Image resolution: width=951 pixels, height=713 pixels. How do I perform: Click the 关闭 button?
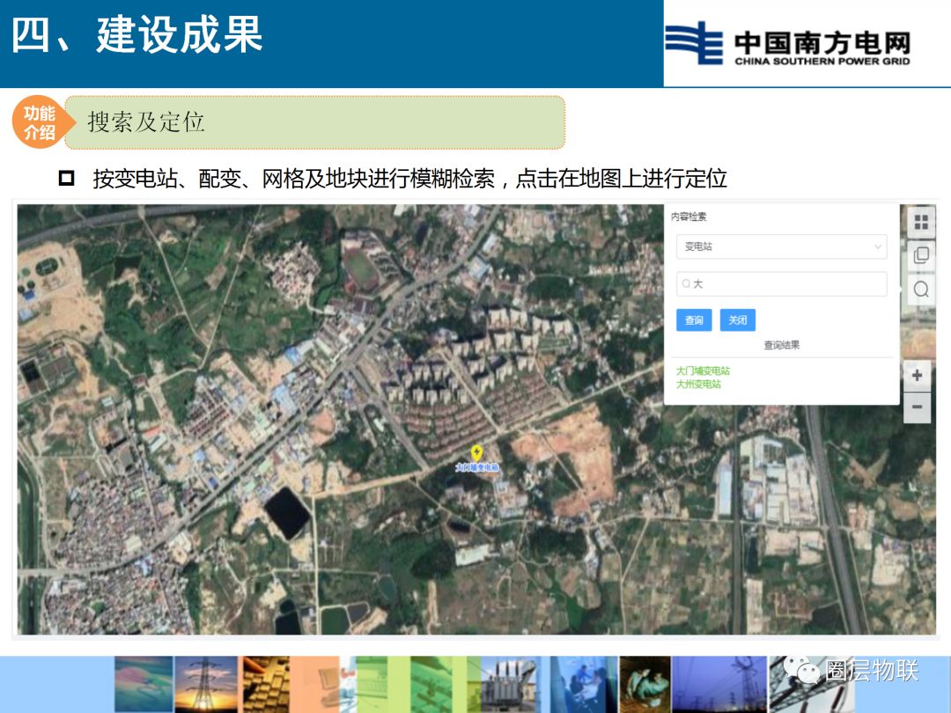coord(738,320)
